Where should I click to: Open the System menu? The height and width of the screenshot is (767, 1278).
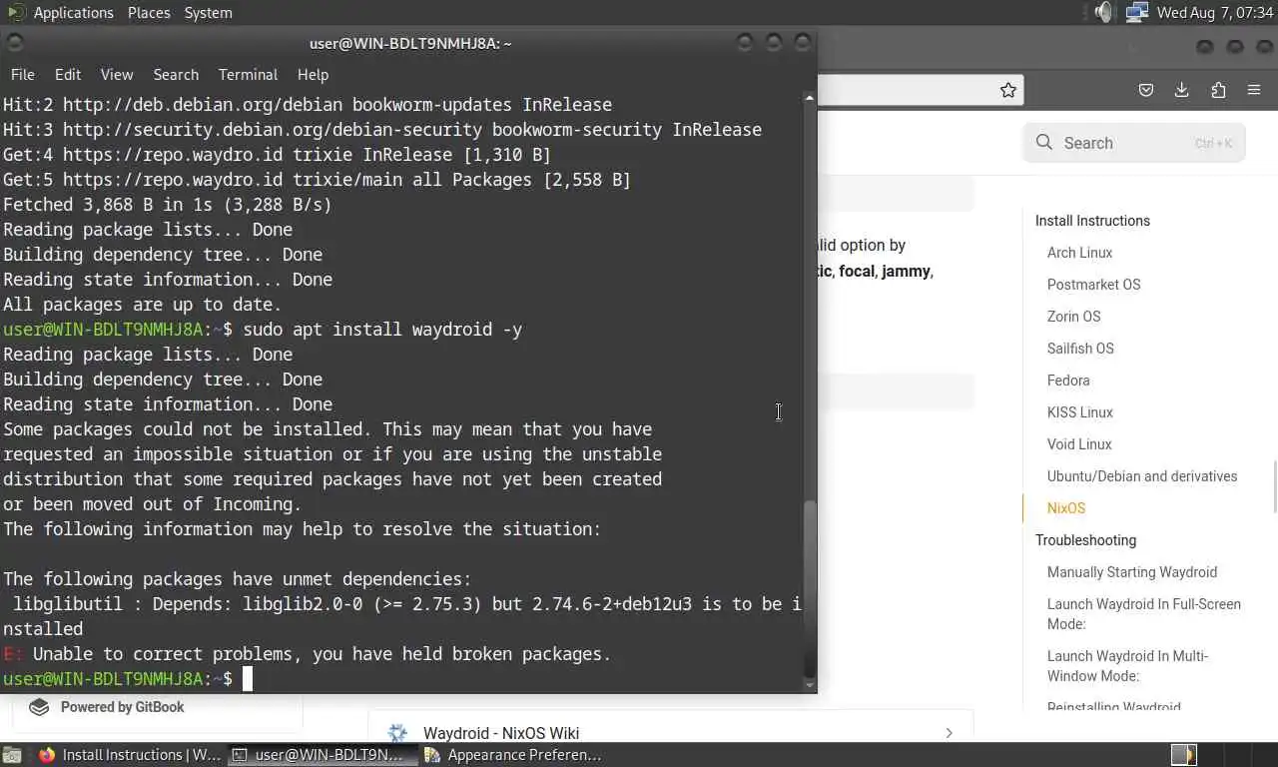[x=208, y=12]
